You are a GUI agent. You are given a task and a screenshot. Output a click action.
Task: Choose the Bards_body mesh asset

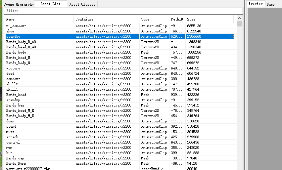point(16,52)
